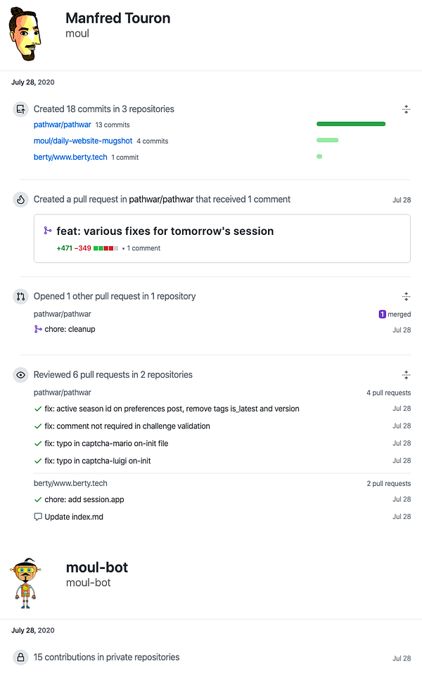
Task: Click the flame icon beside Created a pull request
Action: [20, 200]
